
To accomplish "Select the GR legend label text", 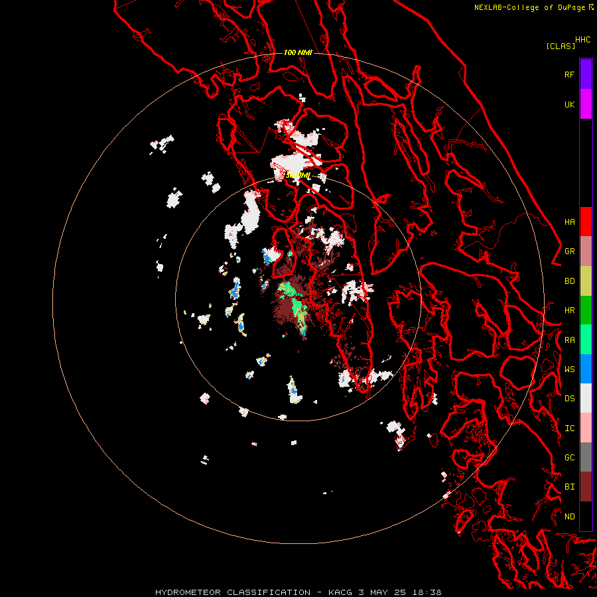I will 569,251.
